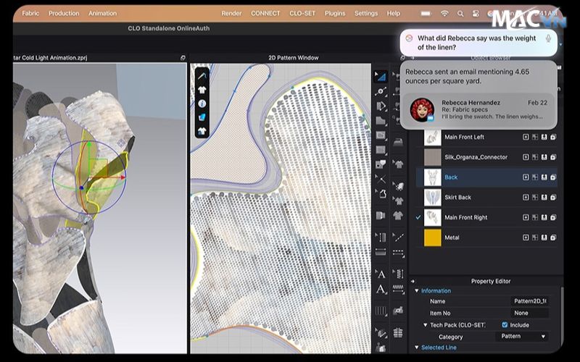Open the Wi-Fi status menu

tap(444, 13)
